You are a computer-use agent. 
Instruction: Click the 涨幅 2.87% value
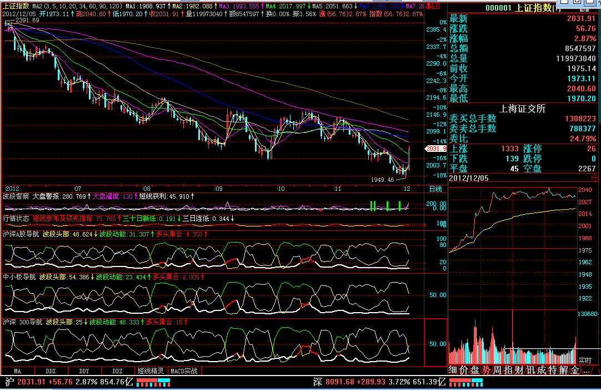(x=585, y=38)
